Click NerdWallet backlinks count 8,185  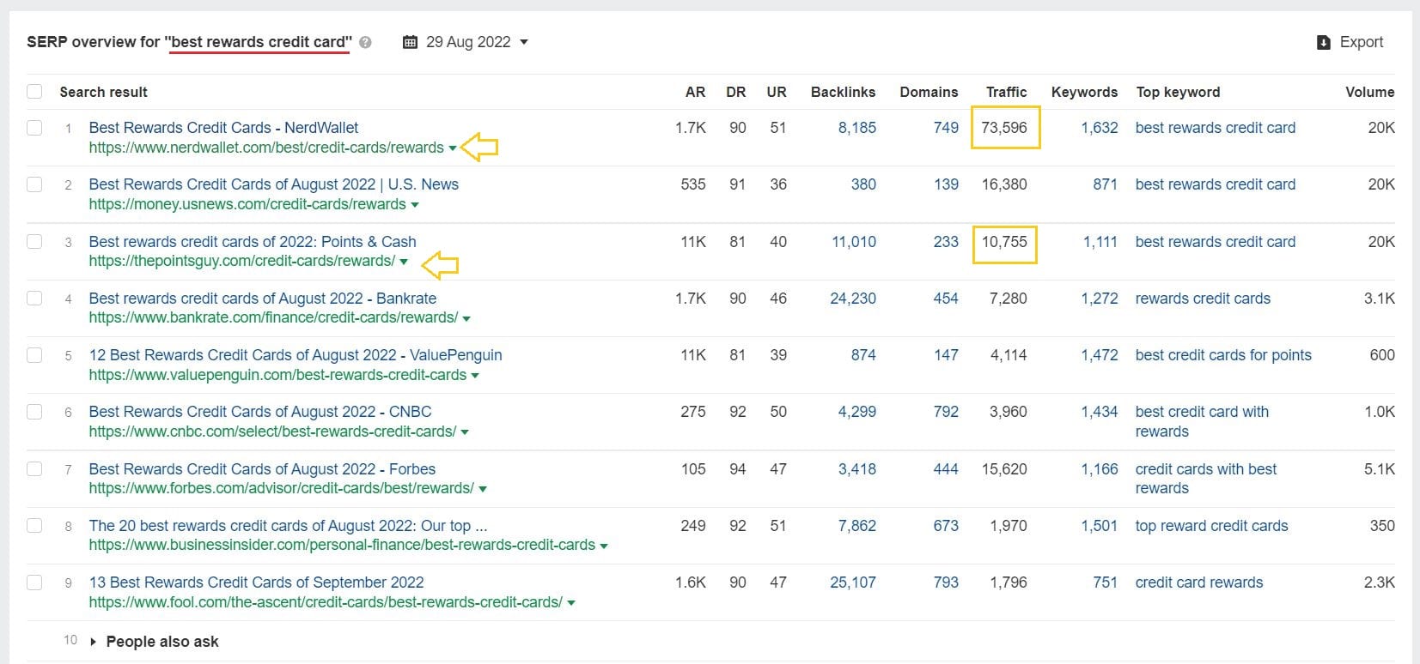tap(857, 128)
